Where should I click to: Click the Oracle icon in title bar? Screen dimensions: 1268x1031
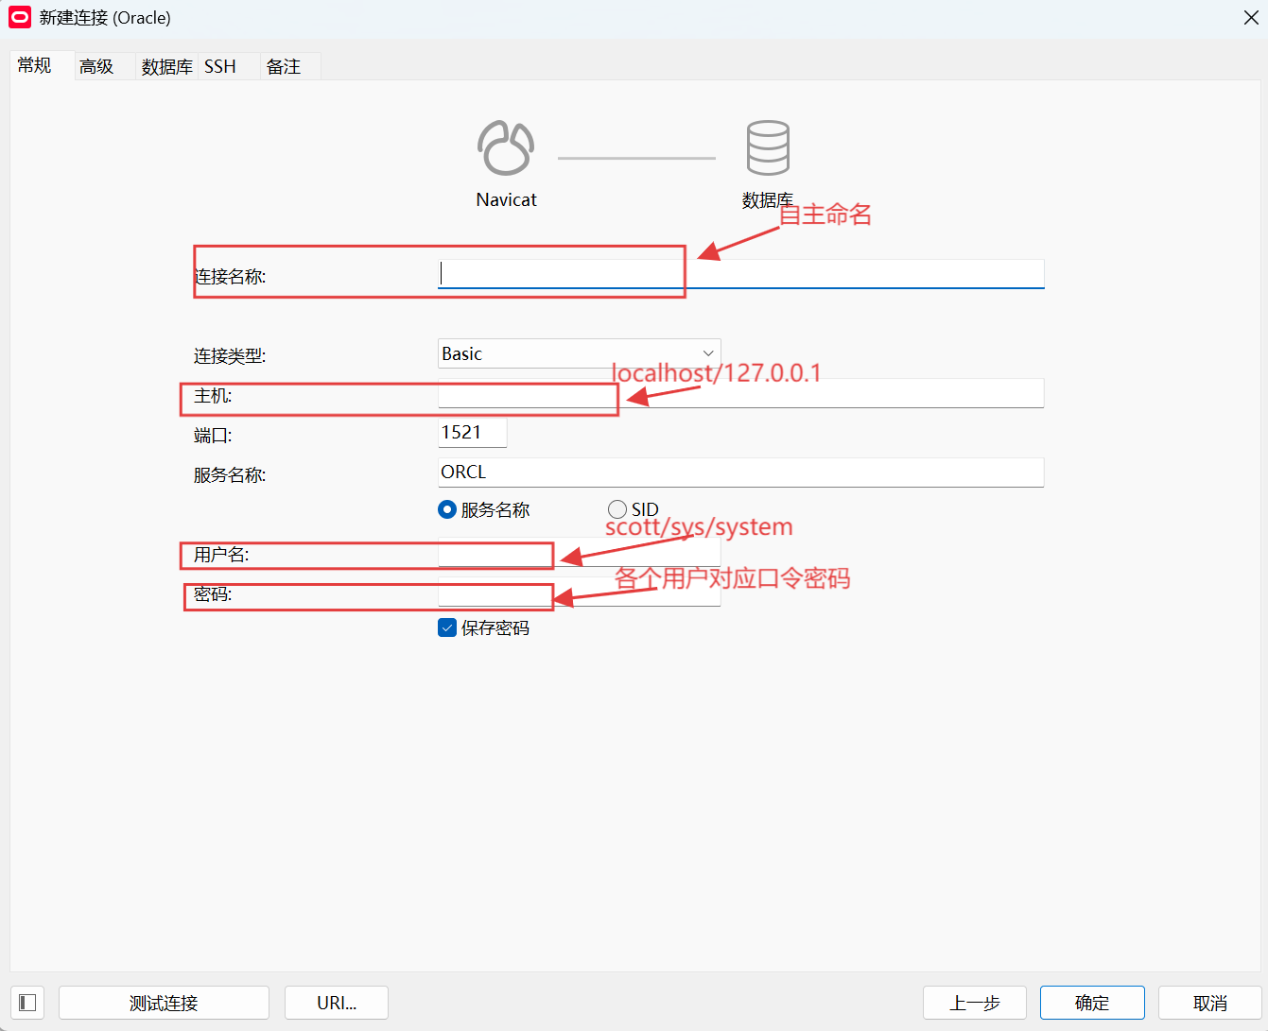(x=20, y=17)
